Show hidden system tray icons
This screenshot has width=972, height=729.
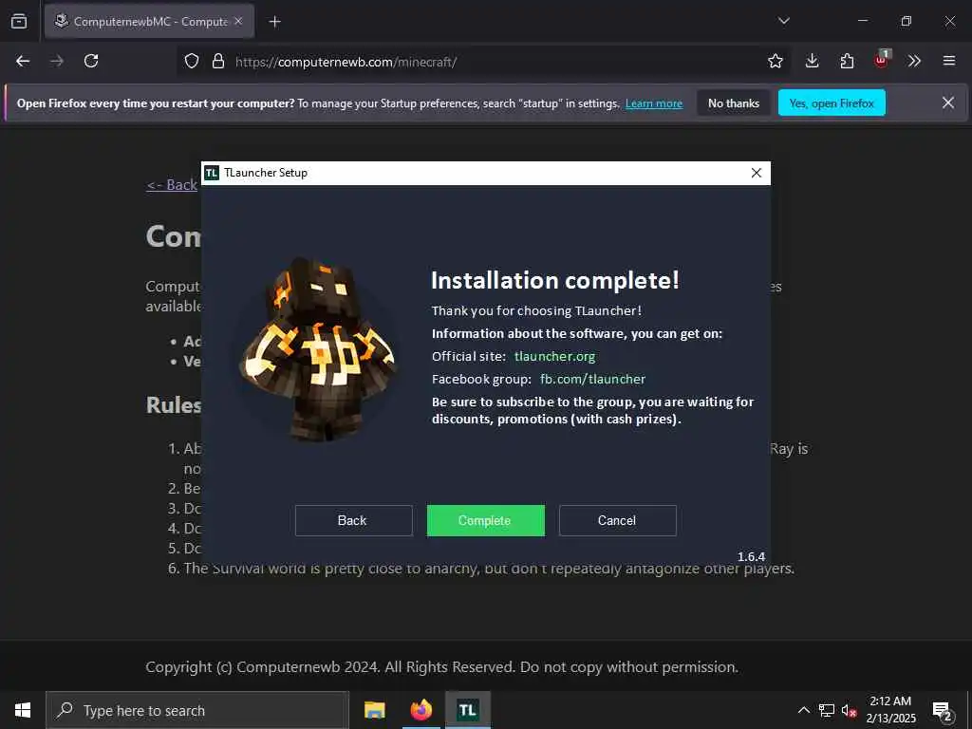pos(803,710)
